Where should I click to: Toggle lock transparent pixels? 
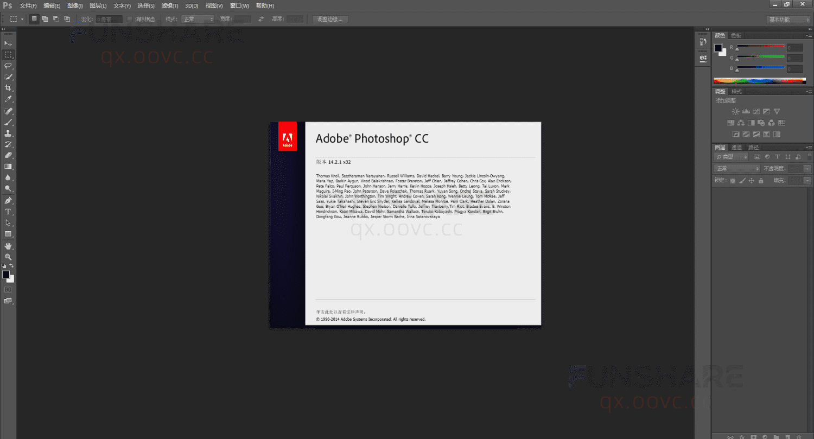click(733, 181)
